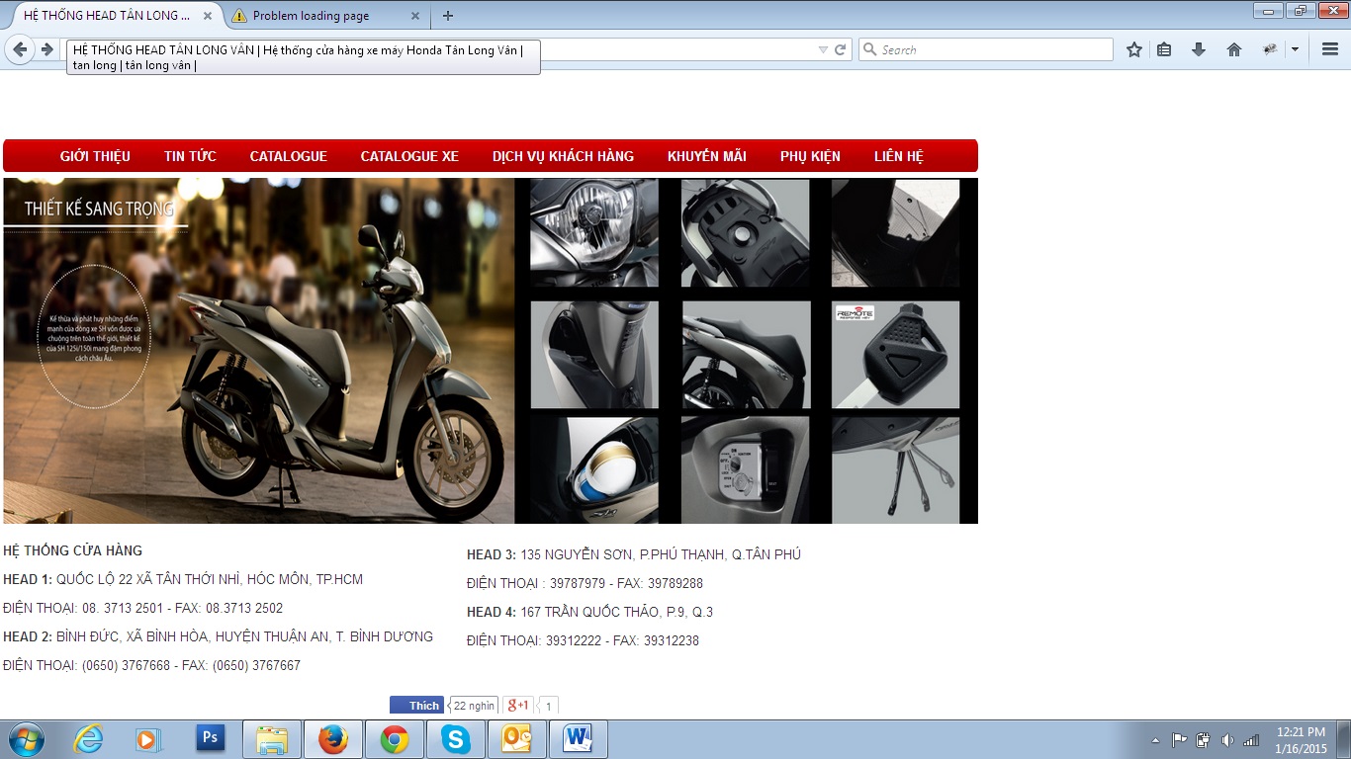Viewport: 1351px width, 759px height.
Task: Click the HEAD 4 167 Trần Quốc Thảo address
Action: click(589, 612)
